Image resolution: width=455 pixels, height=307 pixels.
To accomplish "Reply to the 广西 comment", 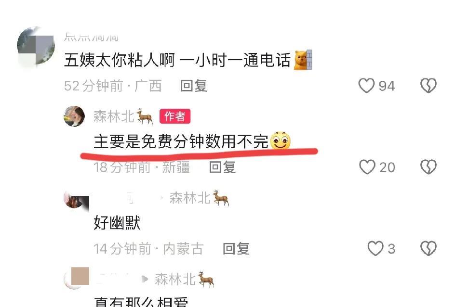I will (x=194, y=86).
